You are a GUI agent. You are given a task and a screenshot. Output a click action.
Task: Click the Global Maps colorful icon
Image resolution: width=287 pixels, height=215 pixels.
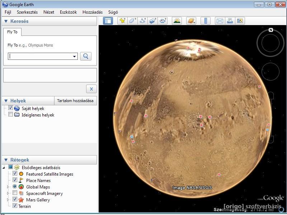(x=21, y=187)
